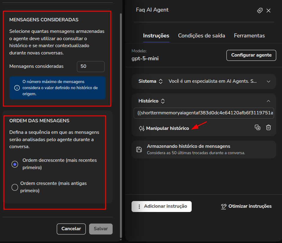Click the duplicate icon in Histórico card
282x243 pixels.
click(258, 128)
